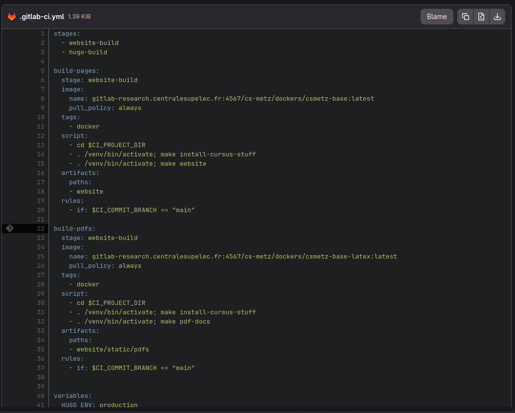Click the Blame button
The height and width of the screenshot is (413, 515).
(x=436, y=17)
